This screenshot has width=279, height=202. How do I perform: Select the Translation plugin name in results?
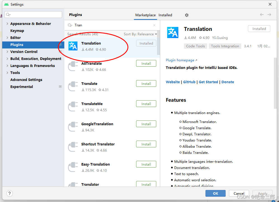91,43
